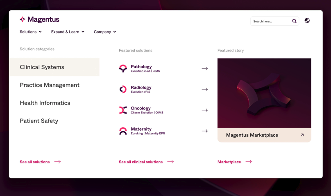This screenshot has height=196, width=331.
Task: Select the Clinical Systems category
Action: (42, 67)
